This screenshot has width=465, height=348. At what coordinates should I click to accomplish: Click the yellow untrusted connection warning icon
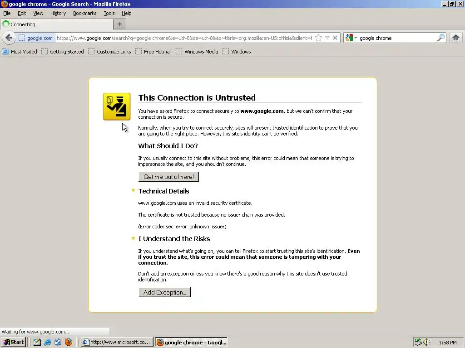click(x=117, y=106)
